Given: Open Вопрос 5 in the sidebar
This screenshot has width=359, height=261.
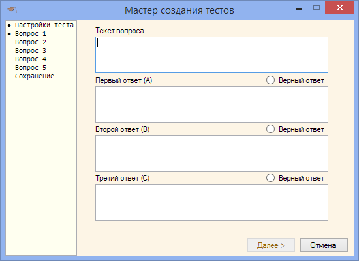Looking at the screenshot, I should (31, 68).
